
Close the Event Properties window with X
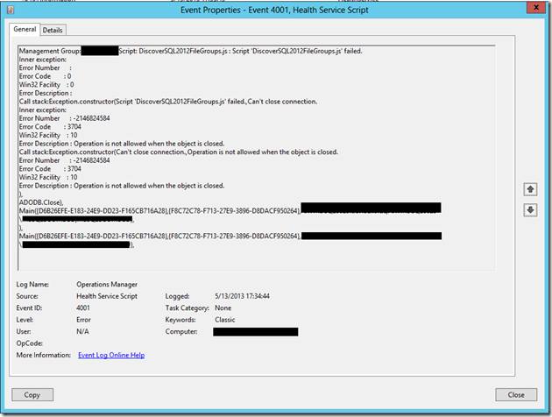coord(532,7)
